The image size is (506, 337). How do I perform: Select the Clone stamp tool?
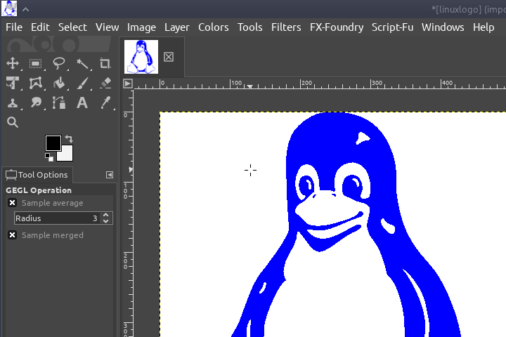coord(13,103)
